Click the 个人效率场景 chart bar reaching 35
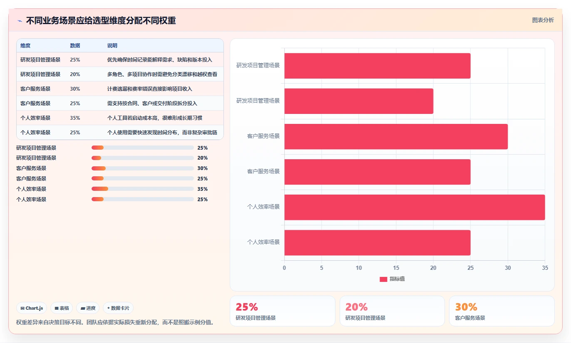This screenshot has width=571, height=343. pyautogui.click(x=415, y=207)
